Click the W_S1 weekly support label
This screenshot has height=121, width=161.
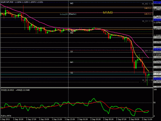(x=148, y=21)
